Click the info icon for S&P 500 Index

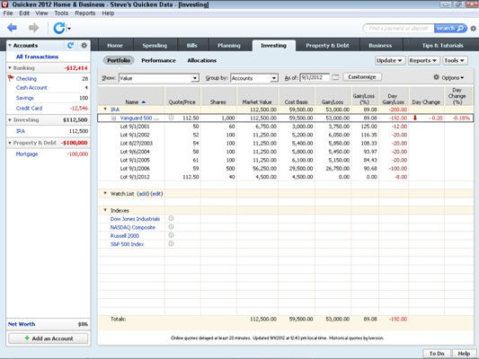tap(171, 244)
